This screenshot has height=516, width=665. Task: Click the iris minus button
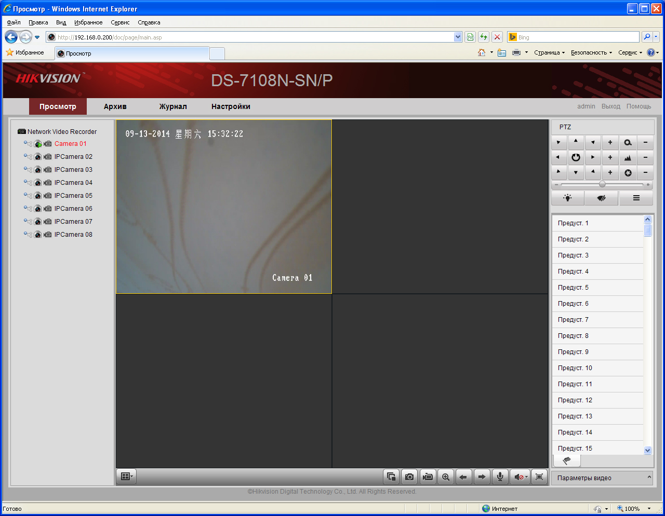point(645,172)
